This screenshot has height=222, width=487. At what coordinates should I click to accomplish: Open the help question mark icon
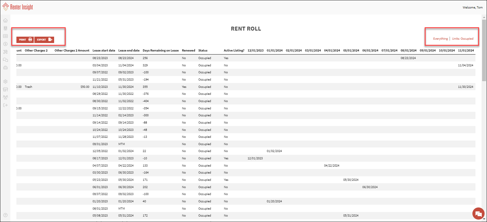click(5, 215)
